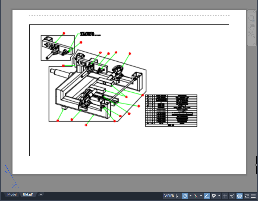Toggle polar tracking in the status bar
The image size is (258, 201).
point(185,196)
